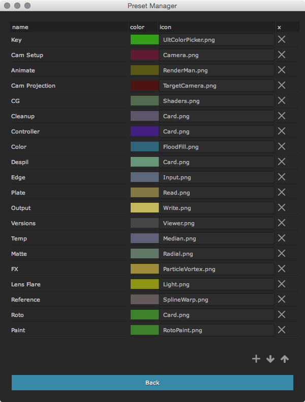Edit the Cam Setup name field
The image size is (305, 402).
(69, 55)
